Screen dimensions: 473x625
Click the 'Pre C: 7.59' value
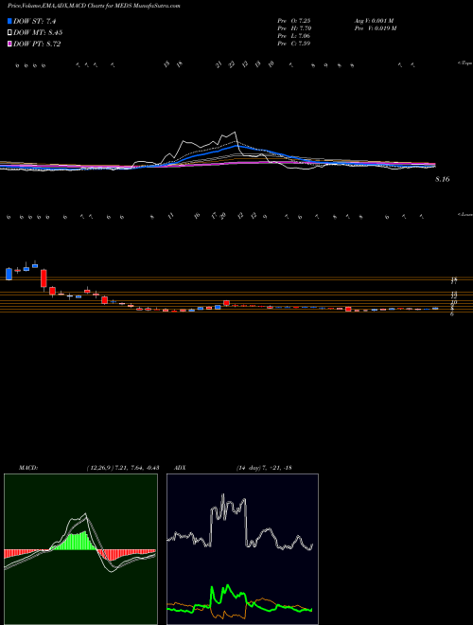click(294, 43)
